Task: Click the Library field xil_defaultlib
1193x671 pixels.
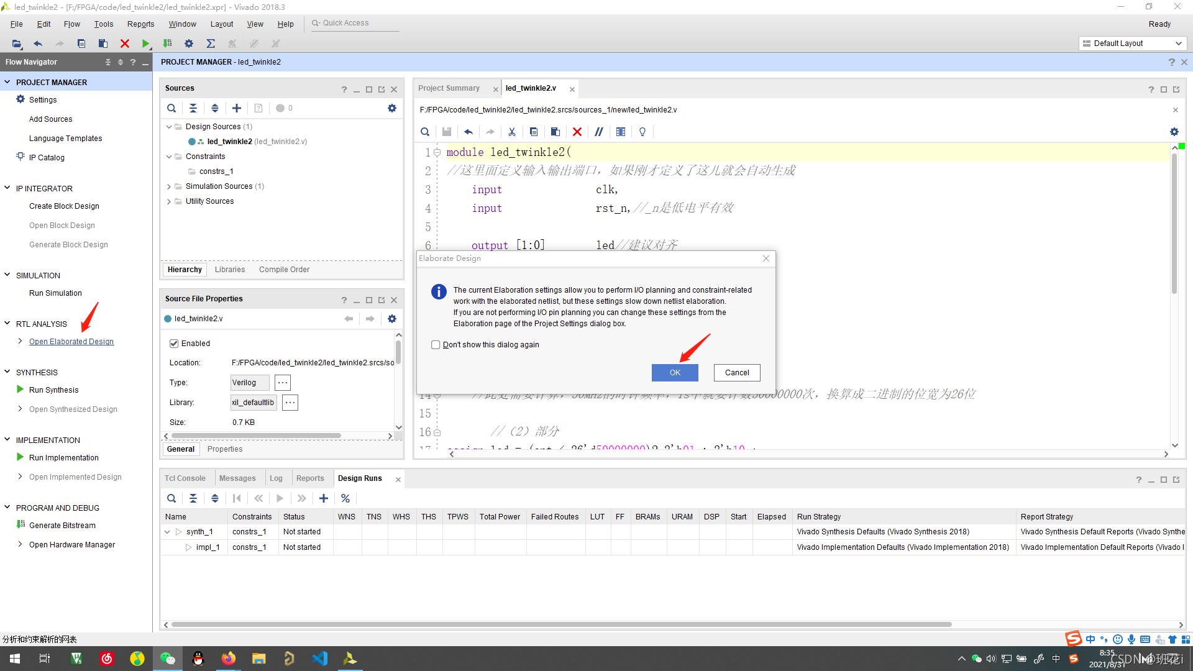Action: click(x=253, y=403)
